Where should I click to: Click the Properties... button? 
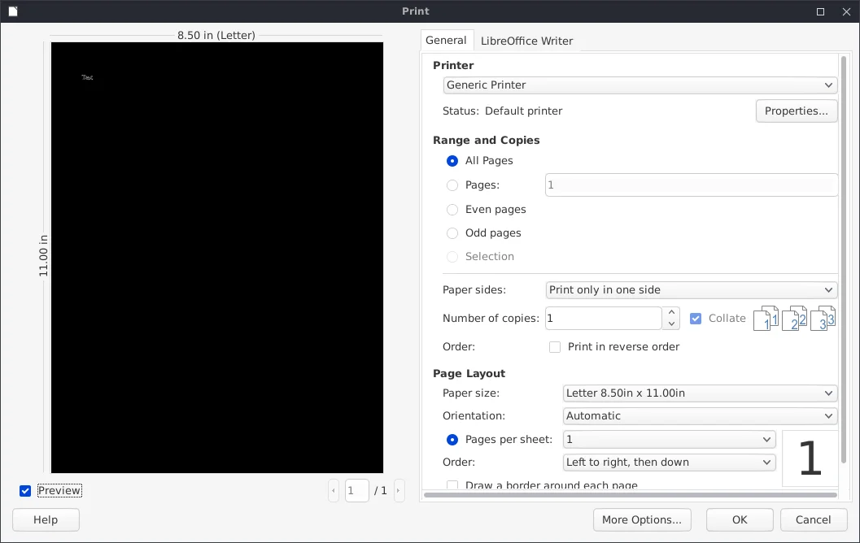coord(797,111)
